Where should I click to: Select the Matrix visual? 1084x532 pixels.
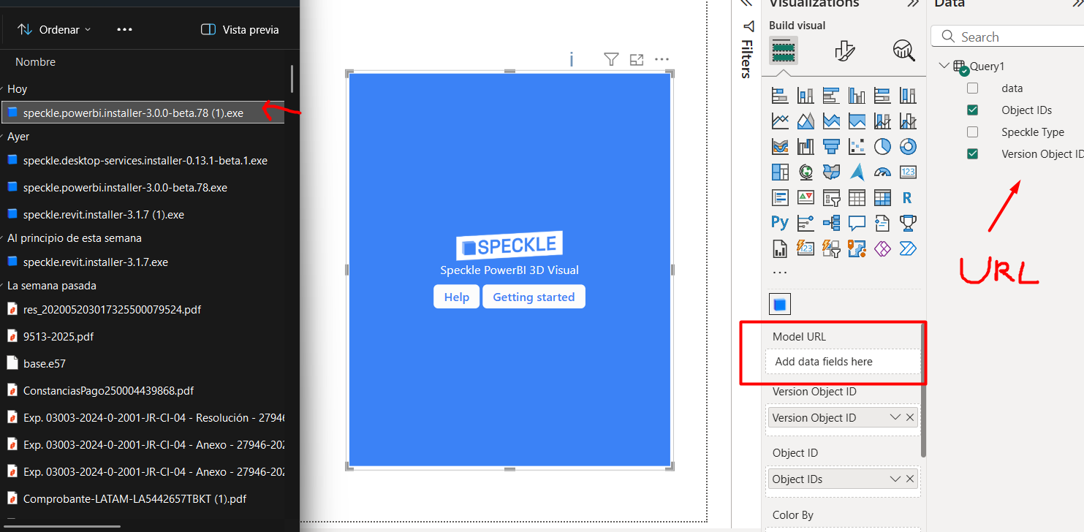point(882,197)
